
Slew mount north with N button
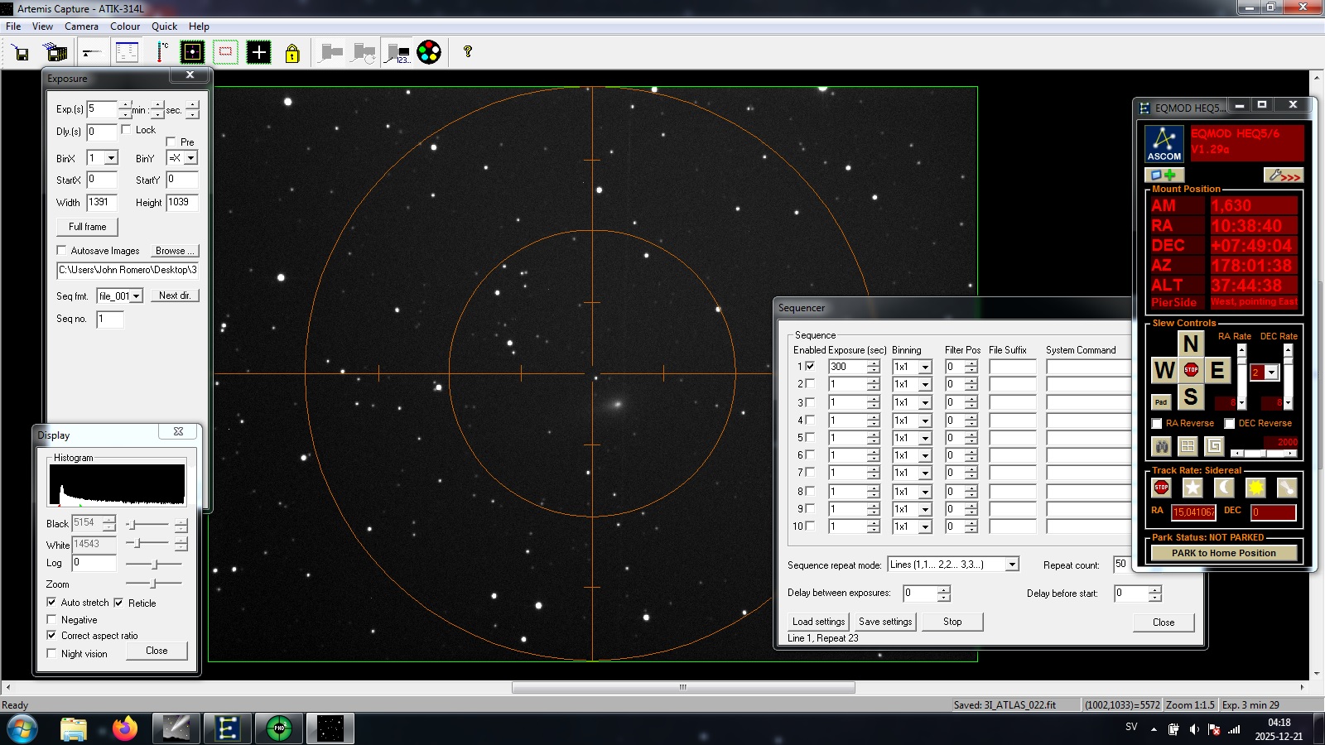(x=1191, y=344)
